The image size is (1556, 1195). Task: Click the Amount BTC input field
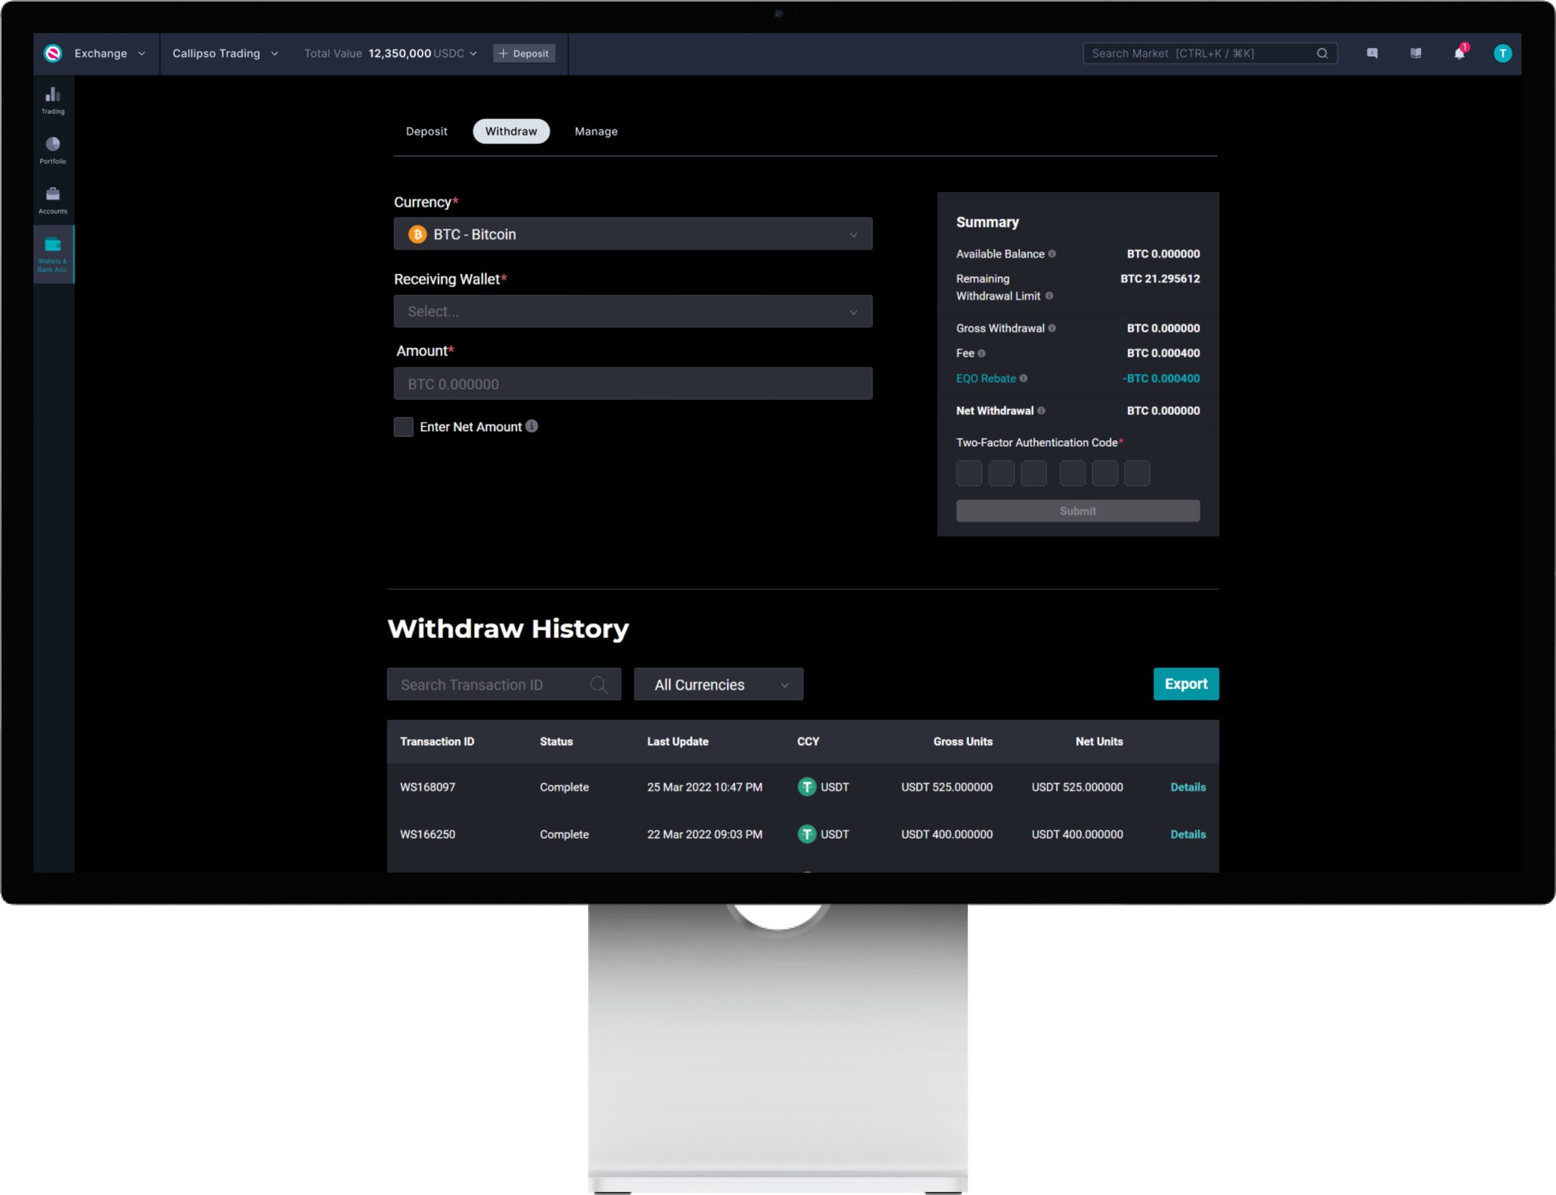tap(632, 384)
